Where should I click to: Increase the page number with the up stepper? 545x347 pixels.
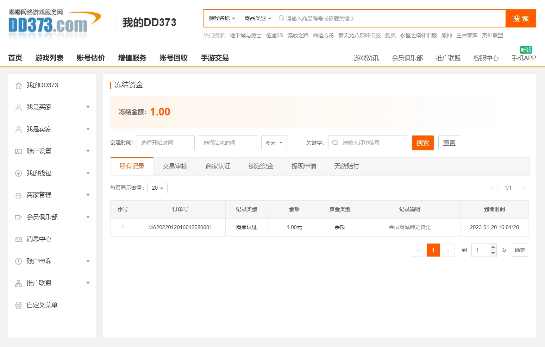pos(493,247)
